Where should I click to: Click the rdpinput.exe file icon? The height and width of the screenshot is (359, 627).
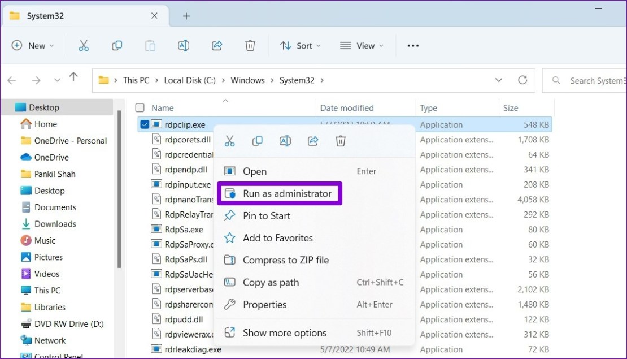coord(156,184)
